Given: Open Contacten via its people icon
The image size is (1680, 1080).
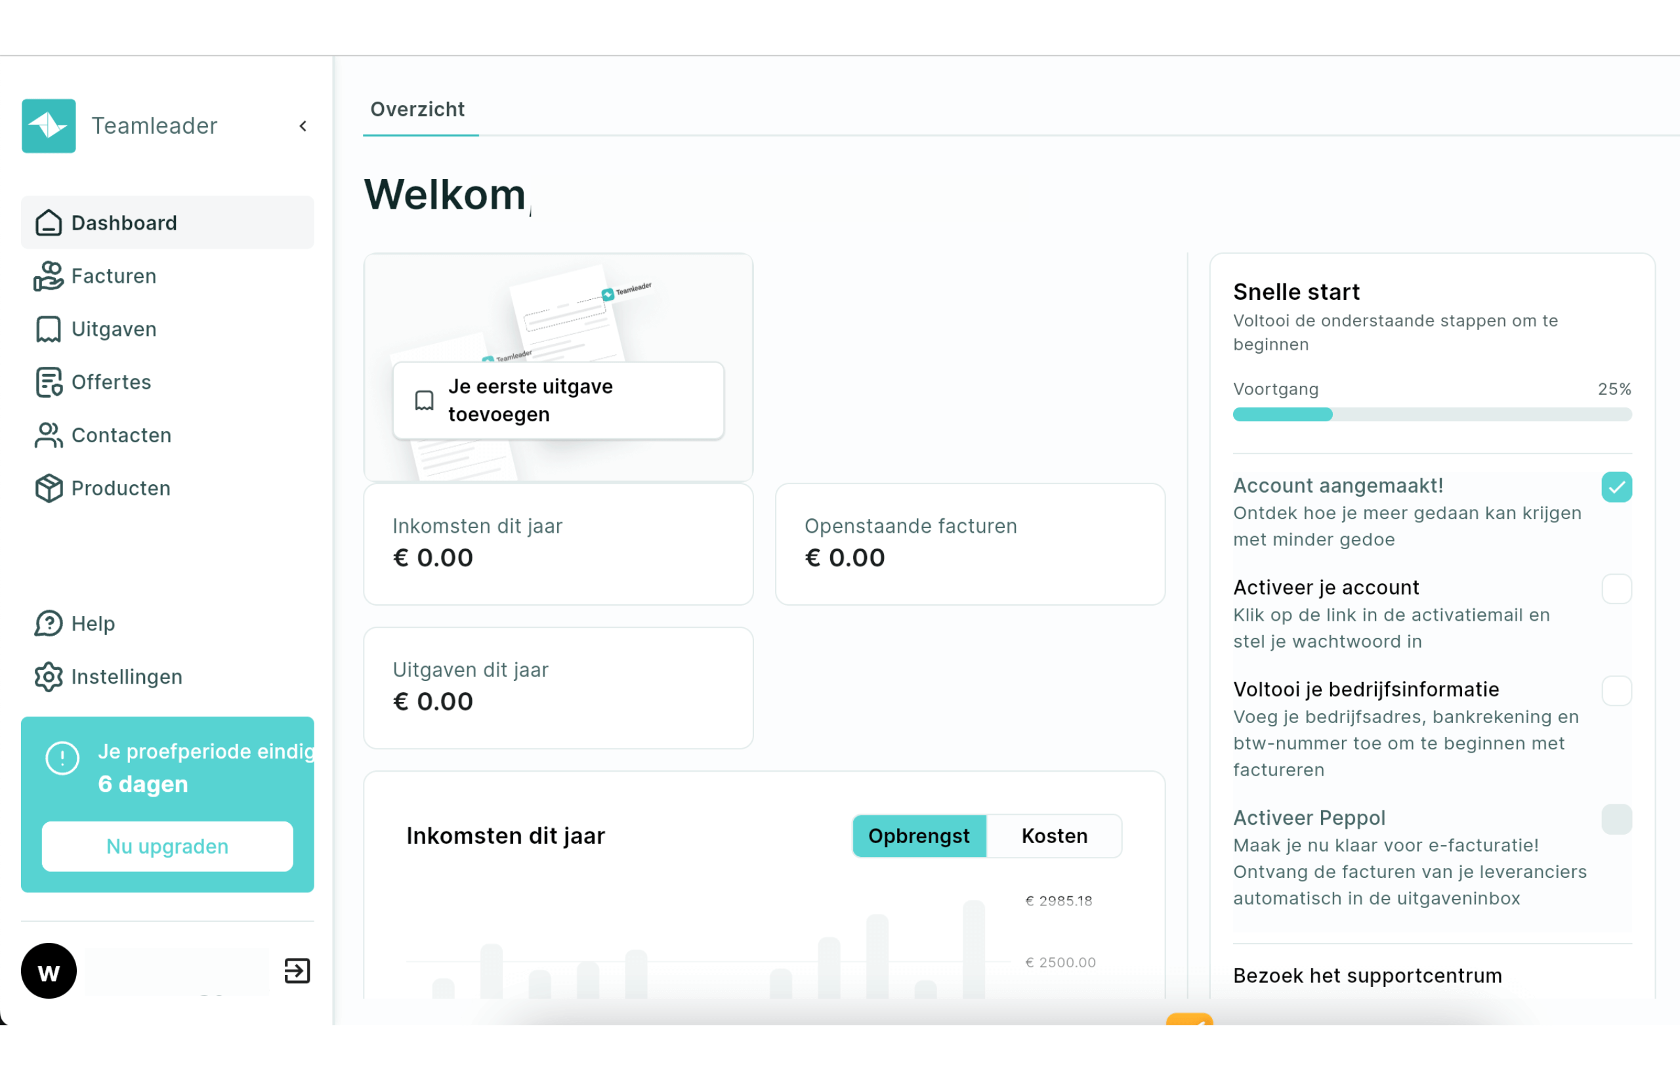Looking at the screenshot, I should 49,436.
